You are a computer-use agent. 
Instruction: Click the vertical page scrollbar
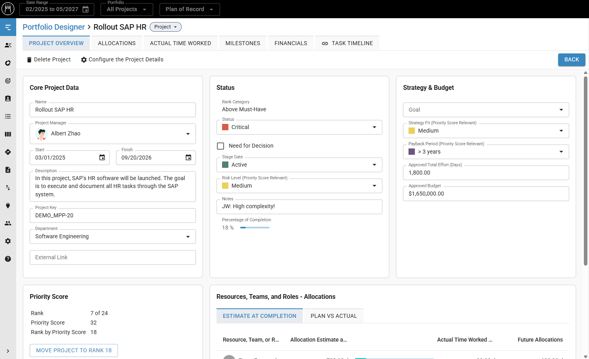coord(585,171)
